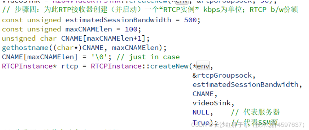Click the &rtcpGroupsock argument

[x=222, y=76]
